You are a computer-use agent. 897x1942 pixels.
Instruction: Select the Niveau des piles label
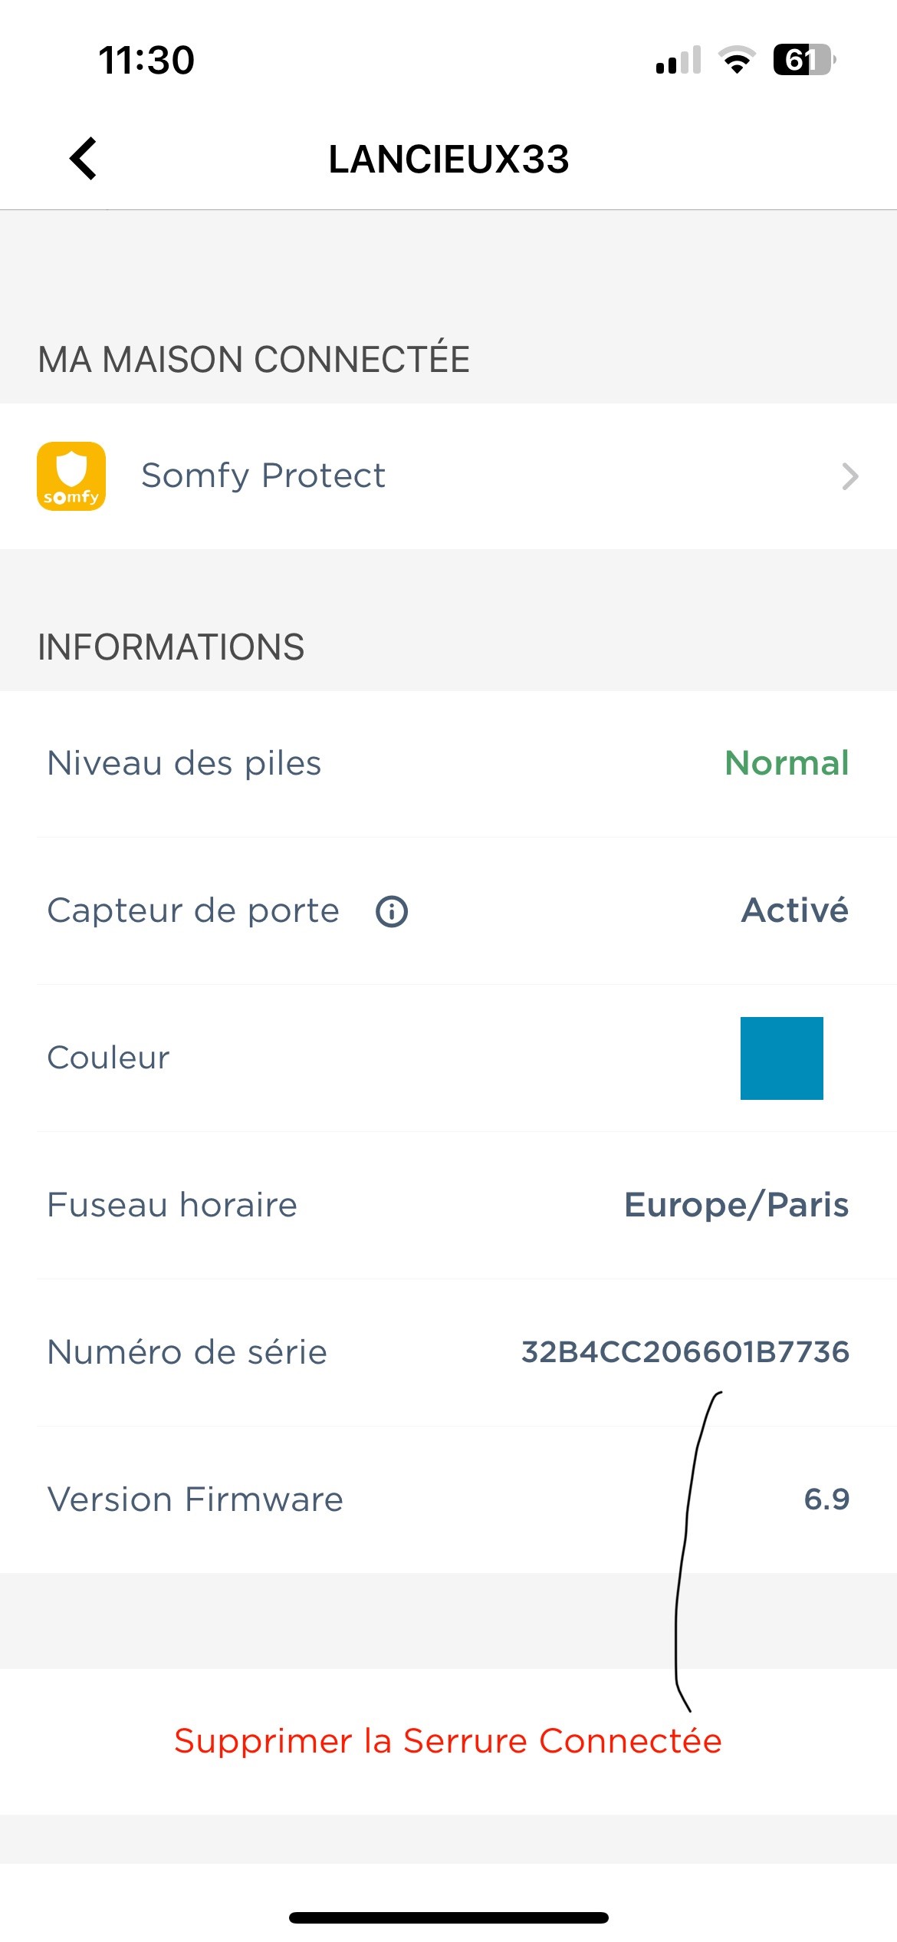pyautogui.click(x=184, y=764)
